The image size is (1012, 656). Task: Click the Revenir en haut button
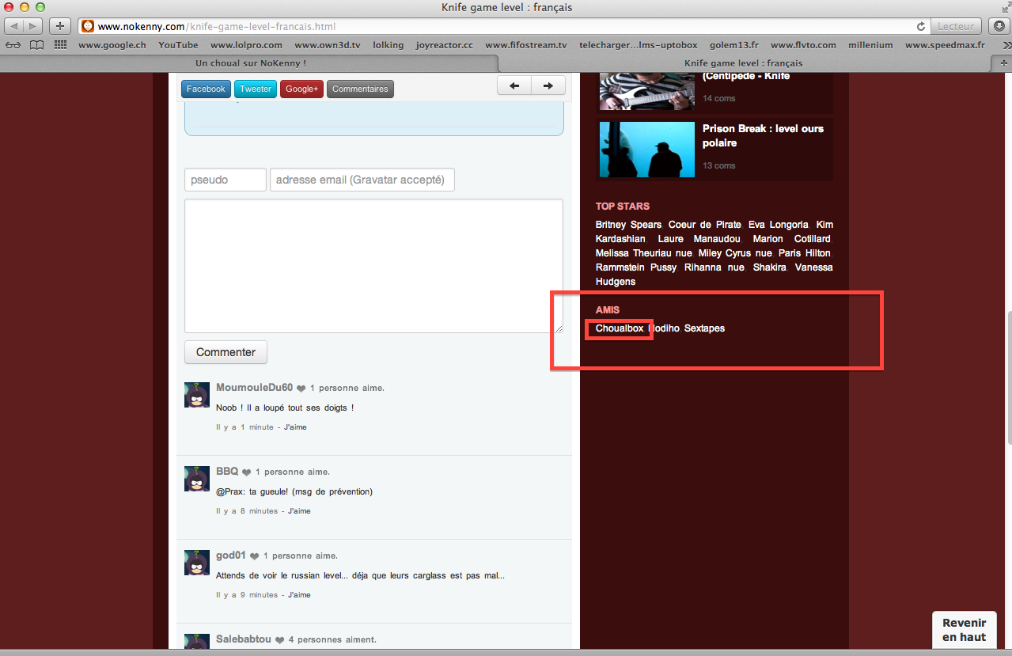964,630
